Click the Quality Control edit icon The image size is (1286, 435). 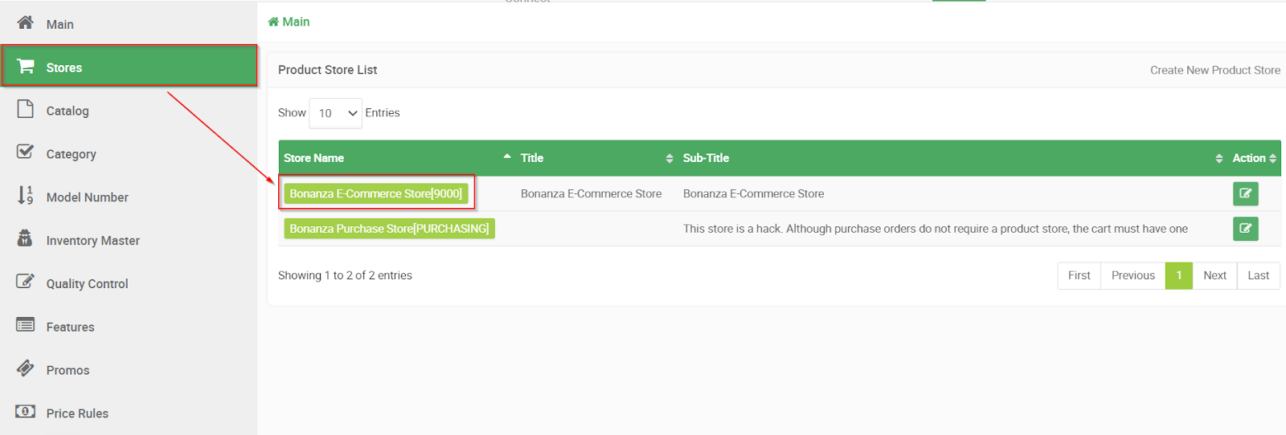coord(26,282)
